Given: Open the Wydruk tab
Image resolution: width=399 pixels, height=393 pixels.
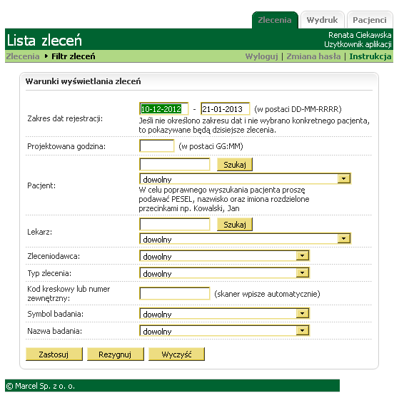Looking at the screenshot, I should (x=322, y=20).
